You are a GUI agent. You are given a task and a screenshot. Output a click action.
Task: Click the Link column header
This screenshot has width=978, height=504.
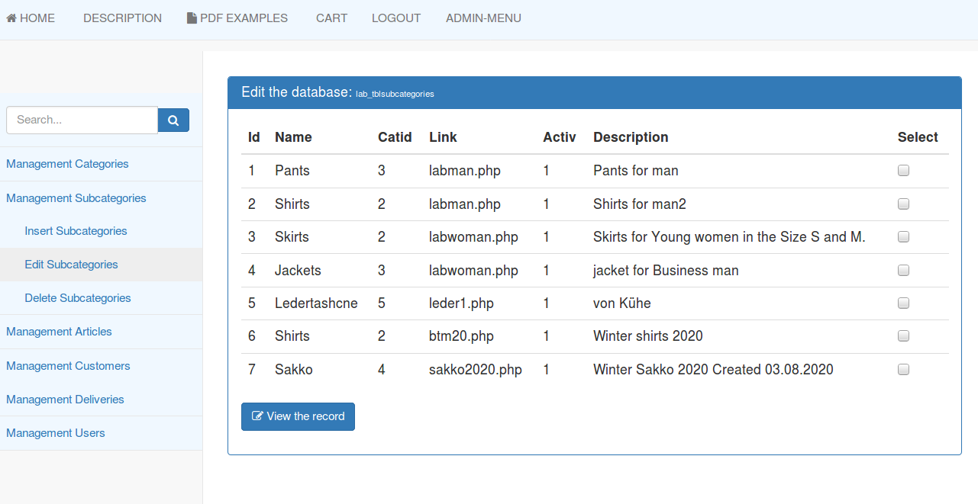(x=443, y=137)
